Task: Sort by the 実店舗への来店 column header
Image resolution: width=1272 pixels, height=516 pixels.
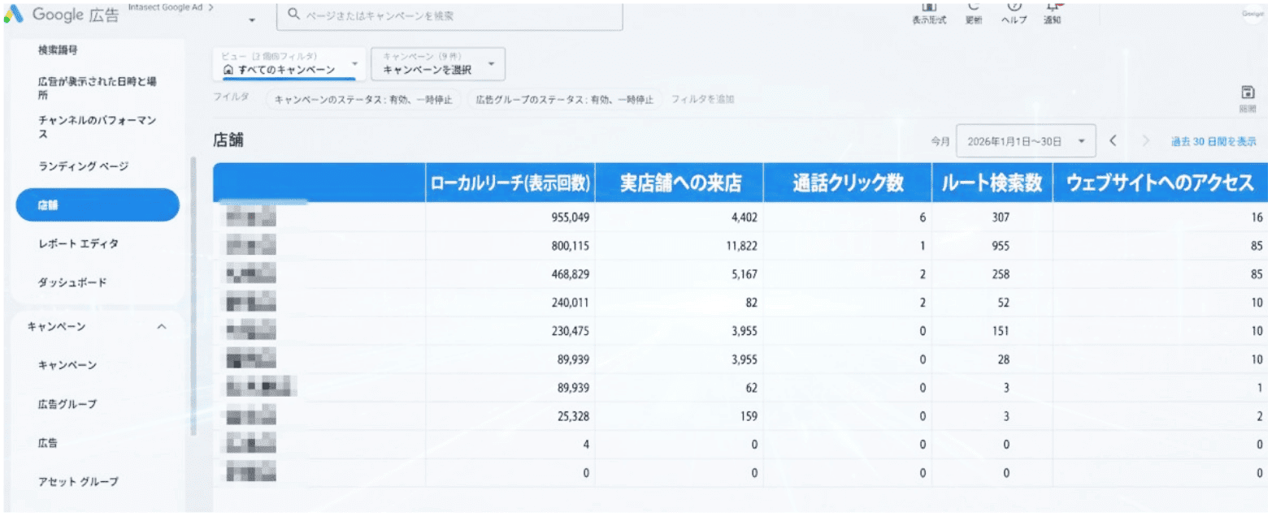Action: pyautogui.click(x=679, y=183)
